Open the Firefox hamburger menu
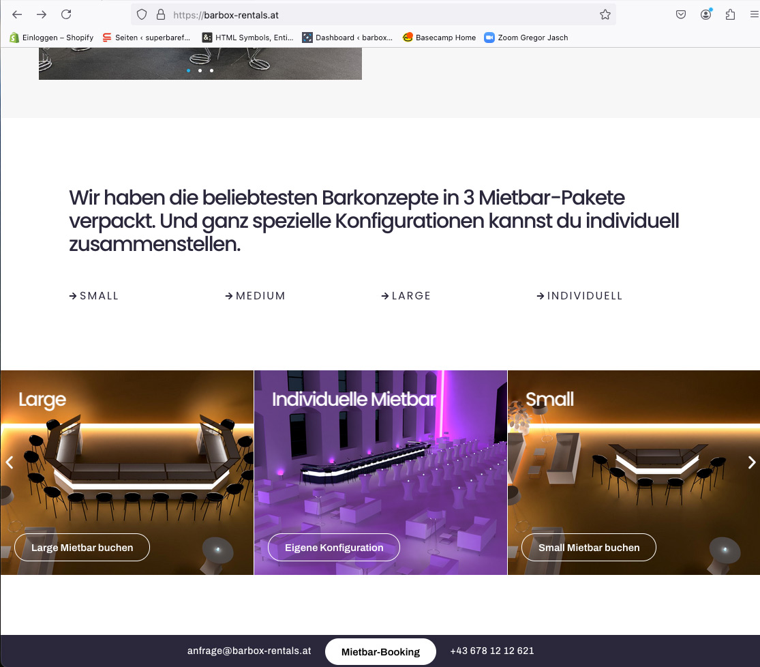Viewport: 760px width, 667px height. 754,14
